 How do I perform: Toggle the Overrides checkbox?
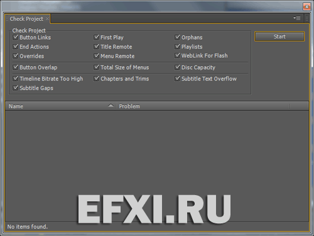click(x=15, y=56)
